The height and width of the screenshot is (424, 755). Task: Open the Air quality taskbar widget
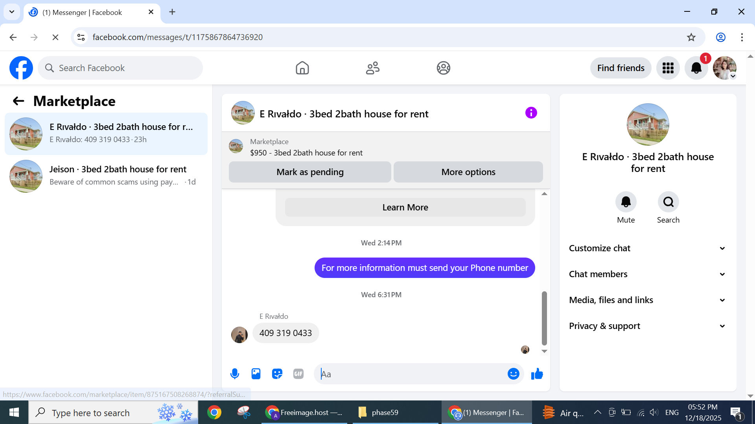(563, 412)
